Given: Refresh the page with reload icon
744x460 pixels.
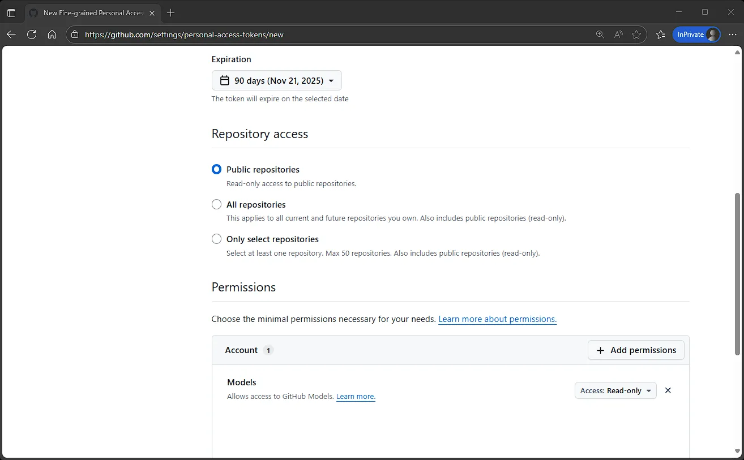Looking at the screenshot, I should point(32,35).
